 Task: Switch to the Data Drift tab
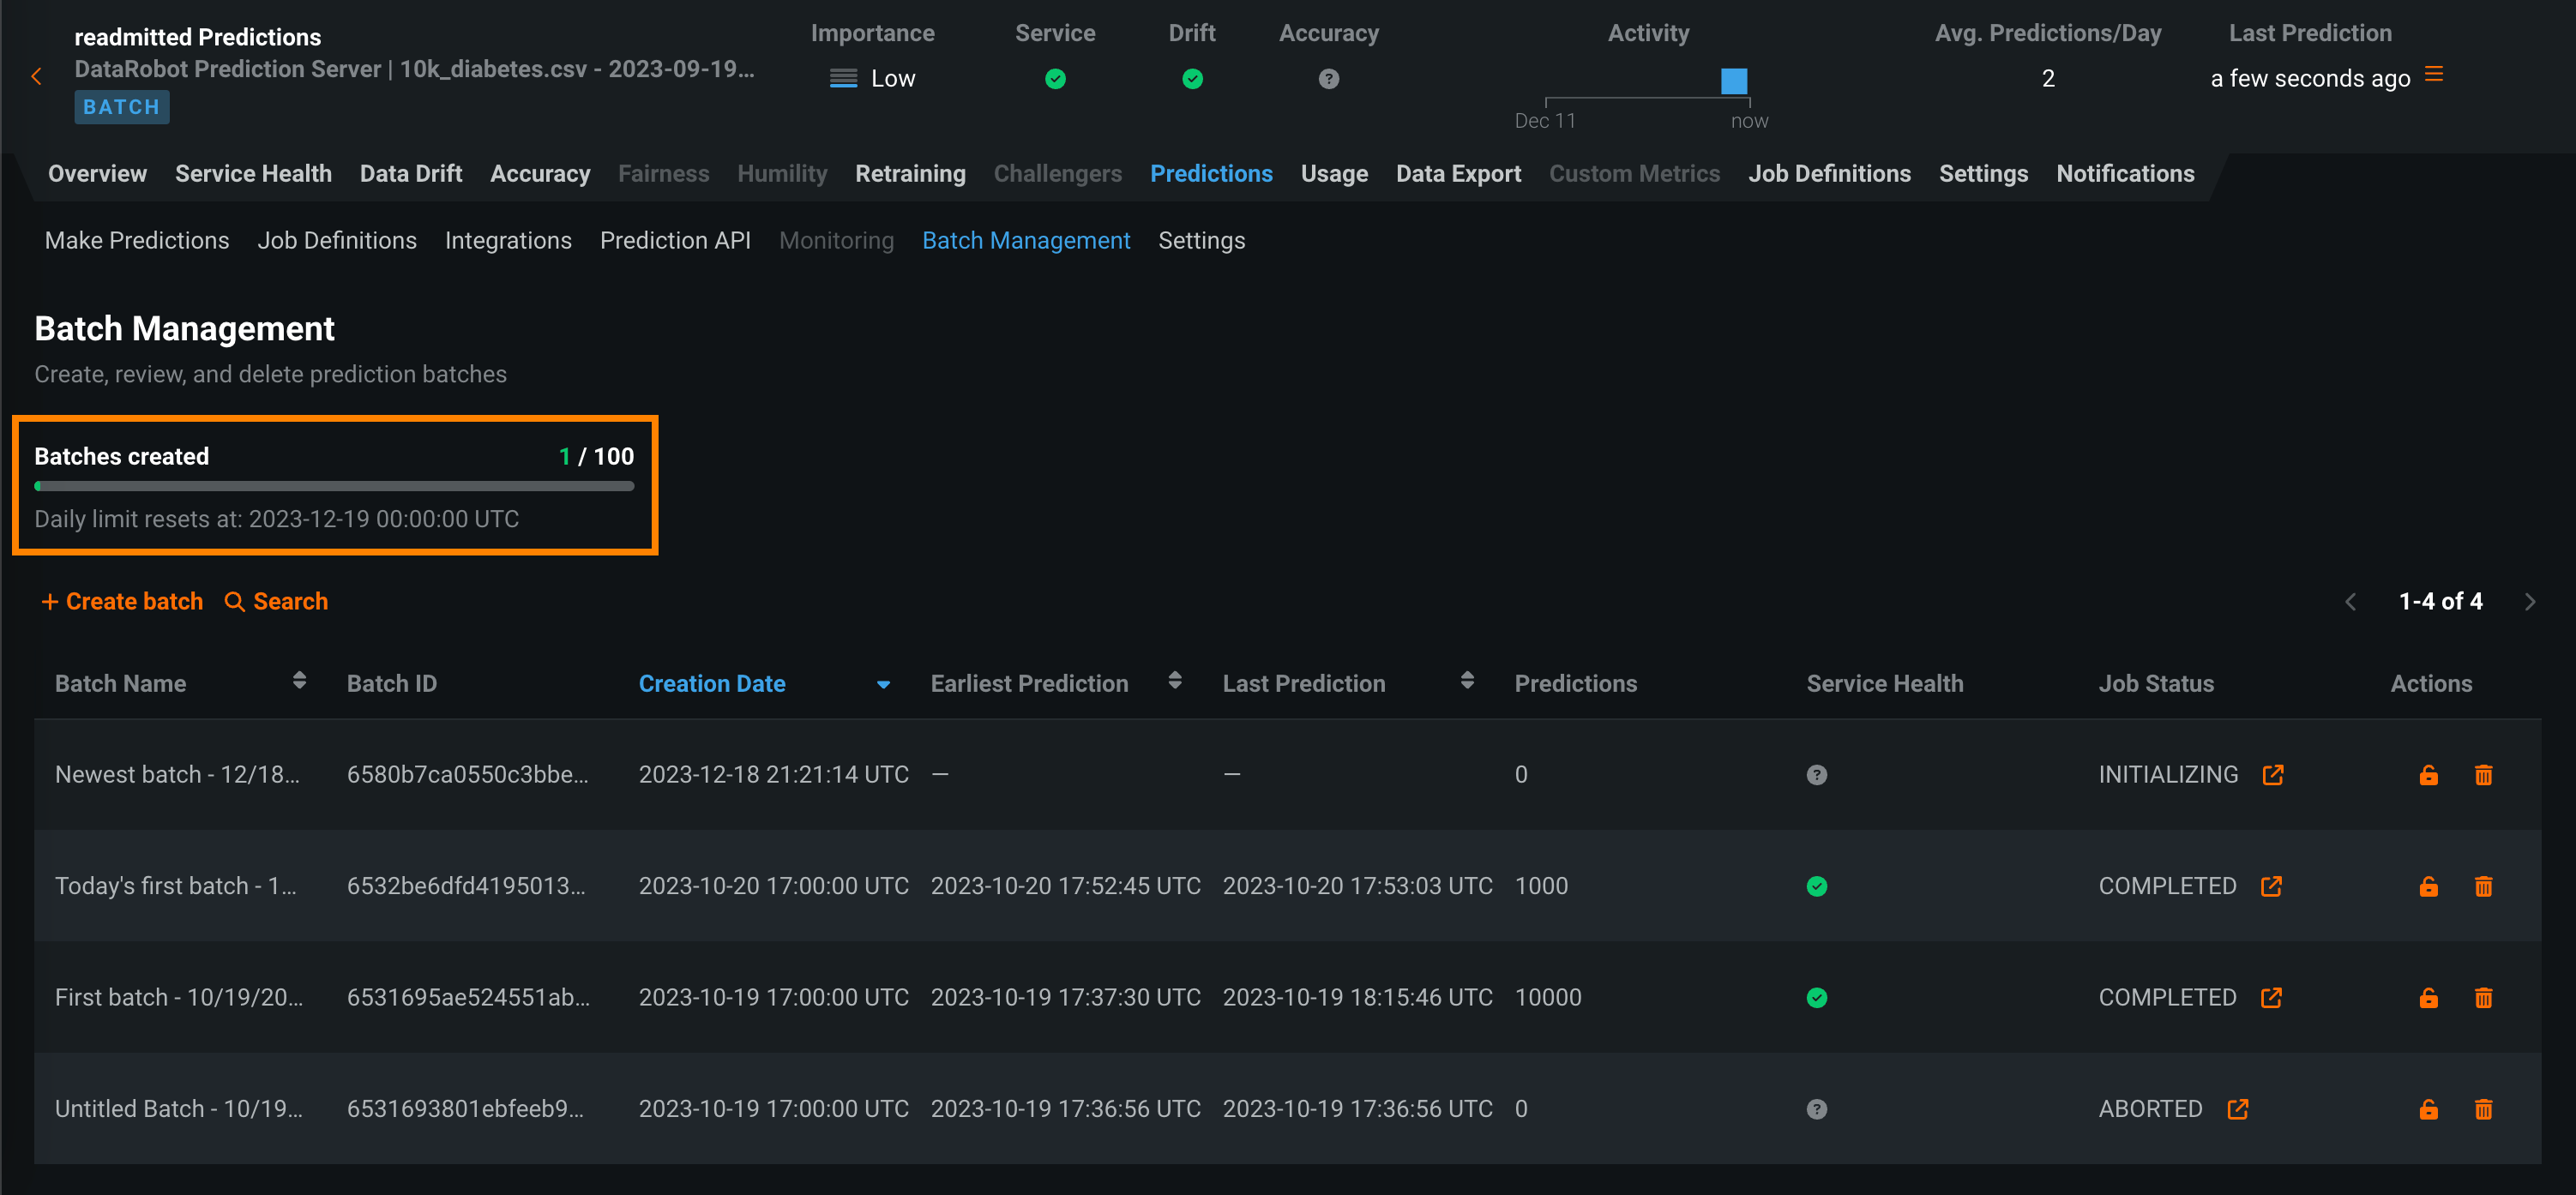click(410, 174)
